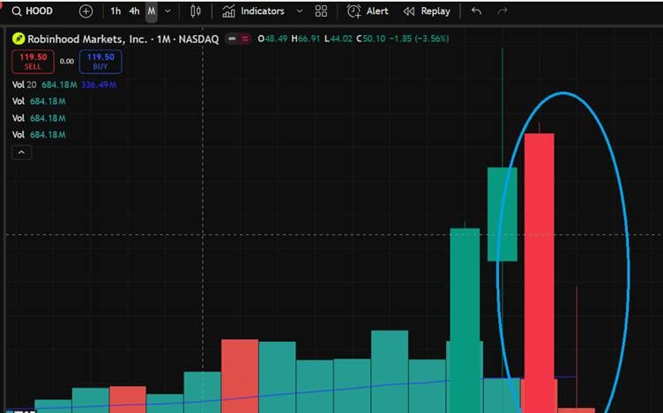Click the 119.50 BUY button
The image size is (663, 413).
click(100, 61)
